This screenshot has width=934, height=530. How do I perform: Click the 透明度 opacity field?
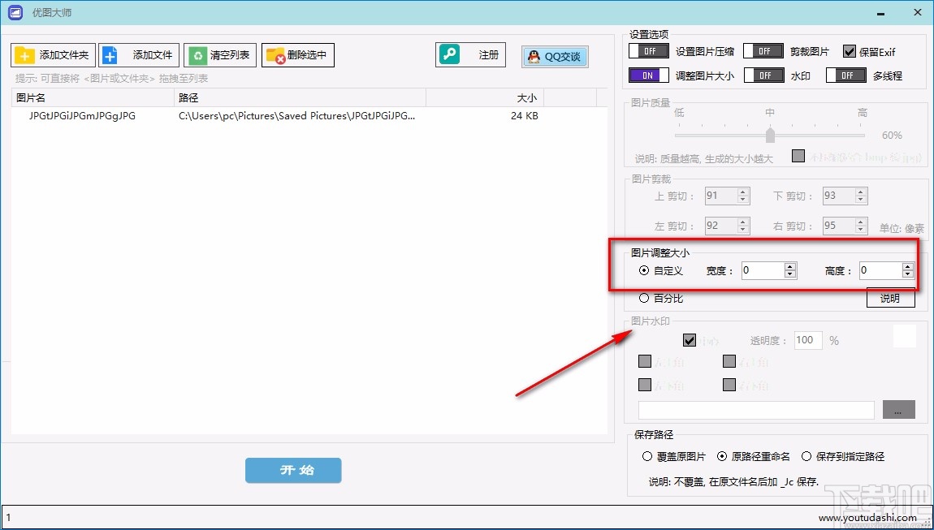pyautogui.click(x=808, y=340)
